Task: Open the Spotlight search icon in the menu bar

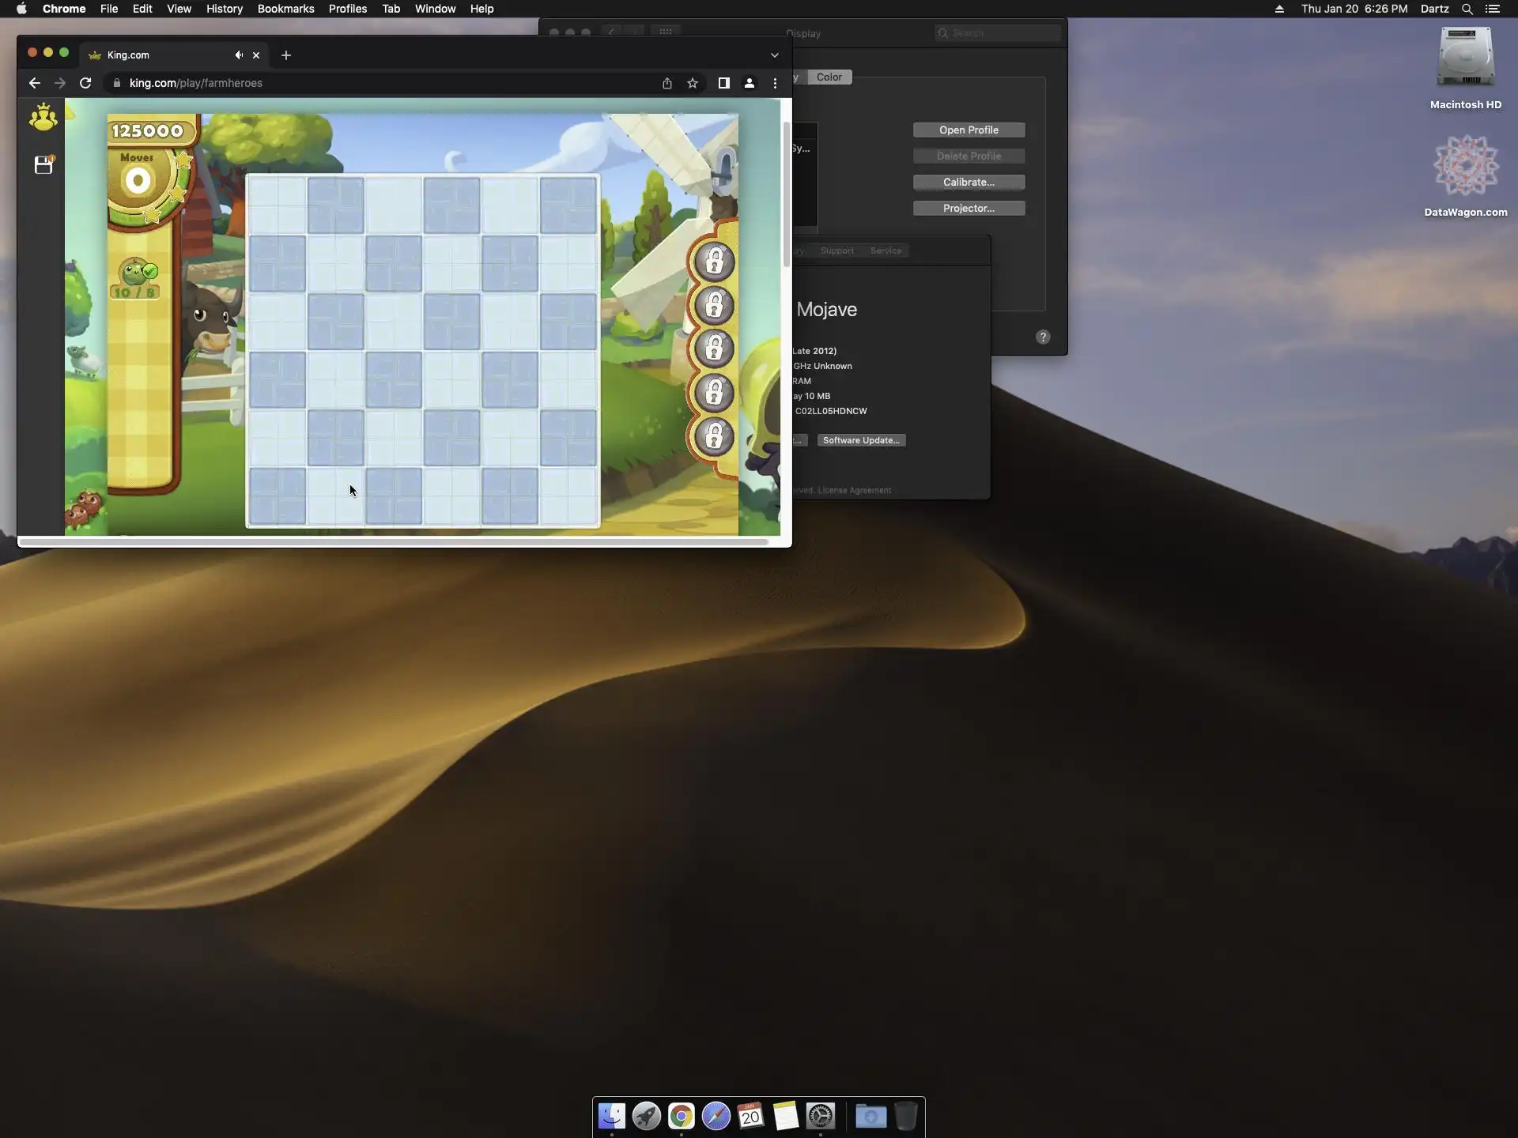Action: [1467, 9]
